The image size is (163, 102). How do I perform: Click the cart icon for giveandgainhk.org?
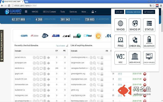coord(145,74)
